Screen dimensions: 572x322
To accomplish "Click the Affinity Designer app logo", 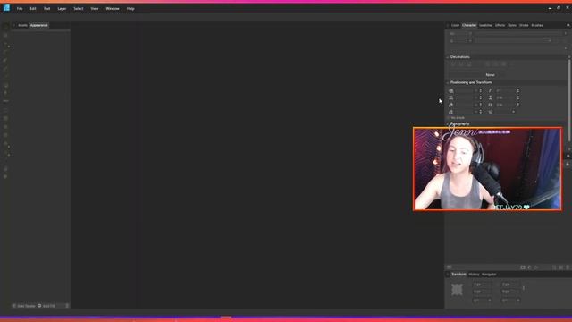I will point(6,8).
